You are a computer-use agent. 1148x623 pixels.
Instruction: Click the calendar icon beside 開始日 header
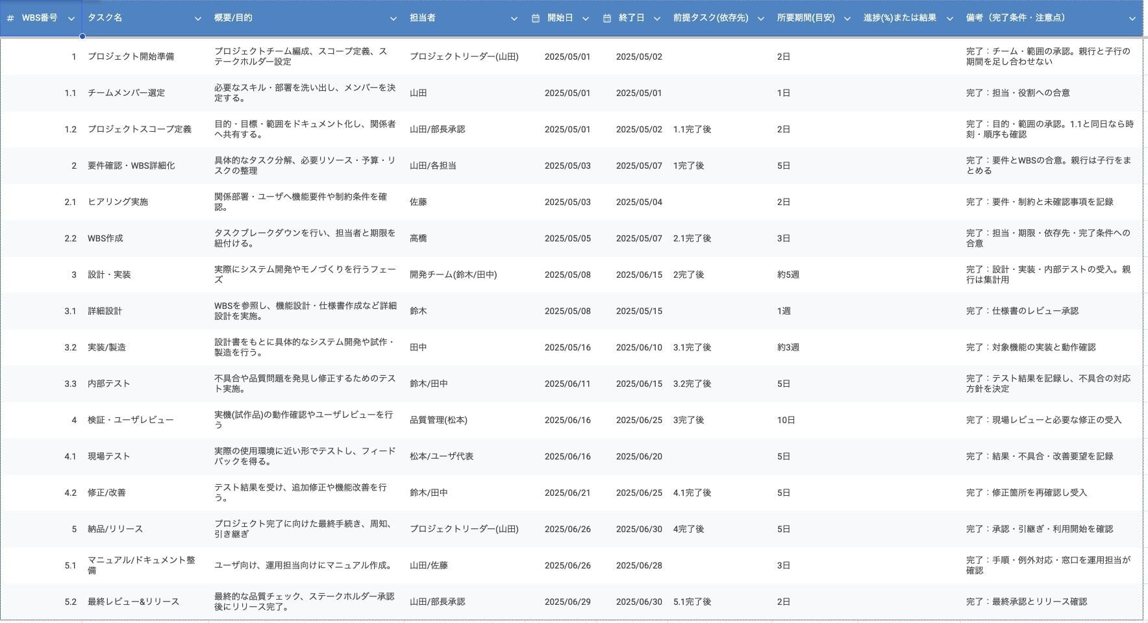pyautogui.click(x=535, y=18)
